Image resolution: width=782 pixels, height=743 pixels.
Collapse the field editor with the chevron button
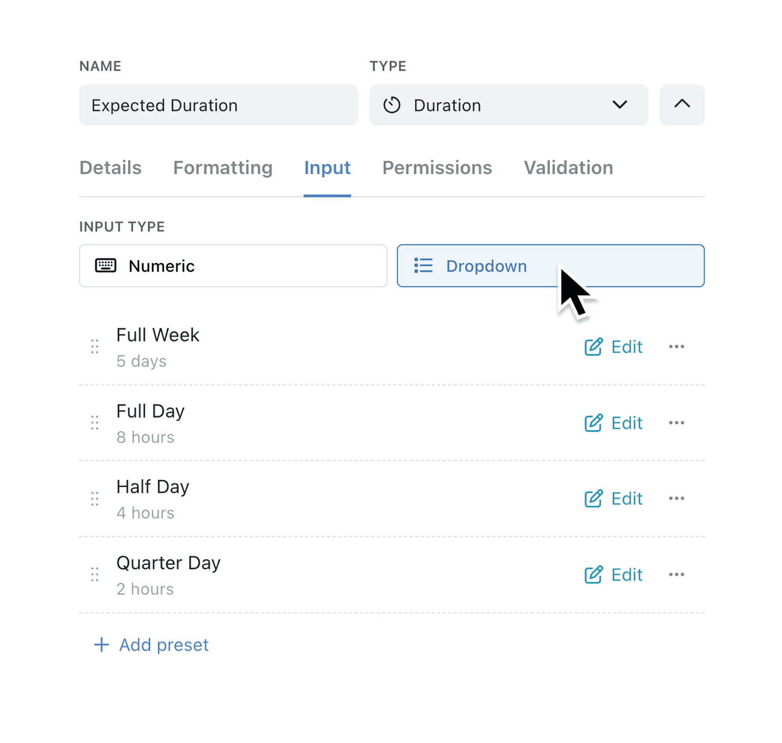pos(681,105)
